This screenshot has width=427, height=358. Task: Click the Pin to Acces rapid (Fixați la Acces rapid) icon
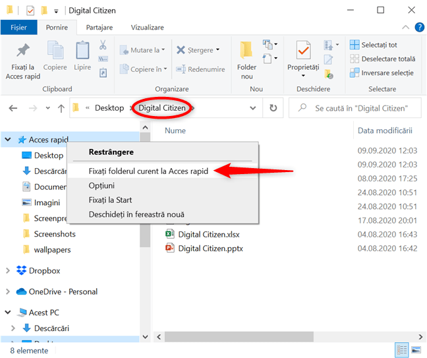tap(23, 50)
